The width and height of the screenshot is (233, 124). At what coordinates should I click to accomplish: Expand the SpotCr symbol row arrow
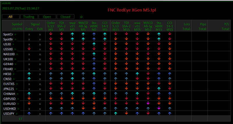15,34
